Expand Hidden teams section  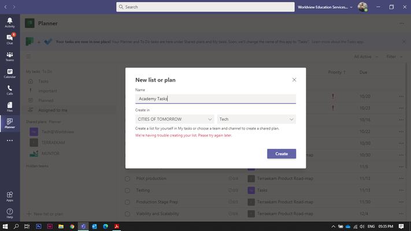point(37,166)
